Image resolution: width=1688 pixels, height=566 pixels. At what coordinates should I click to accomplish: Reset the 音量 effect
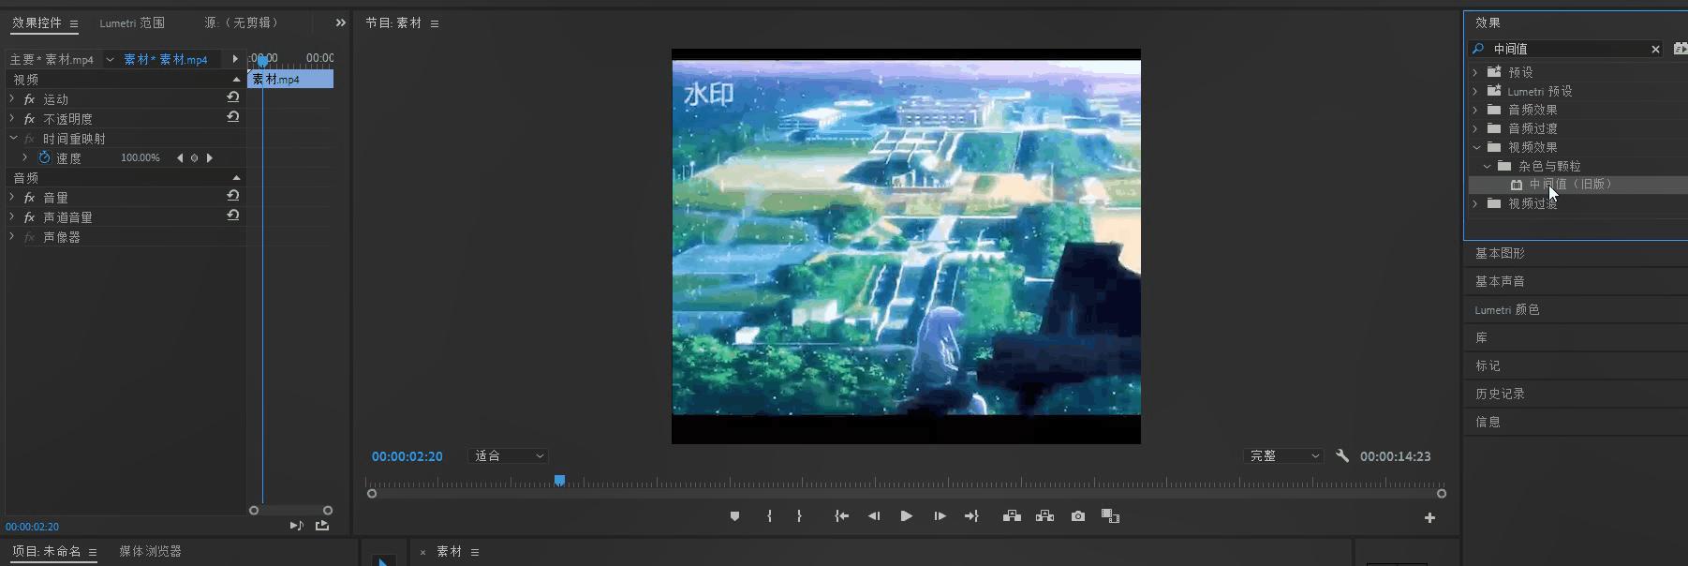tap(233, 196)
